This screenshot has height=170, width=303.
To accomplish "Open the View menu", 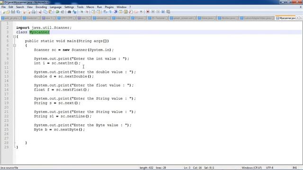I will point(29,7).
